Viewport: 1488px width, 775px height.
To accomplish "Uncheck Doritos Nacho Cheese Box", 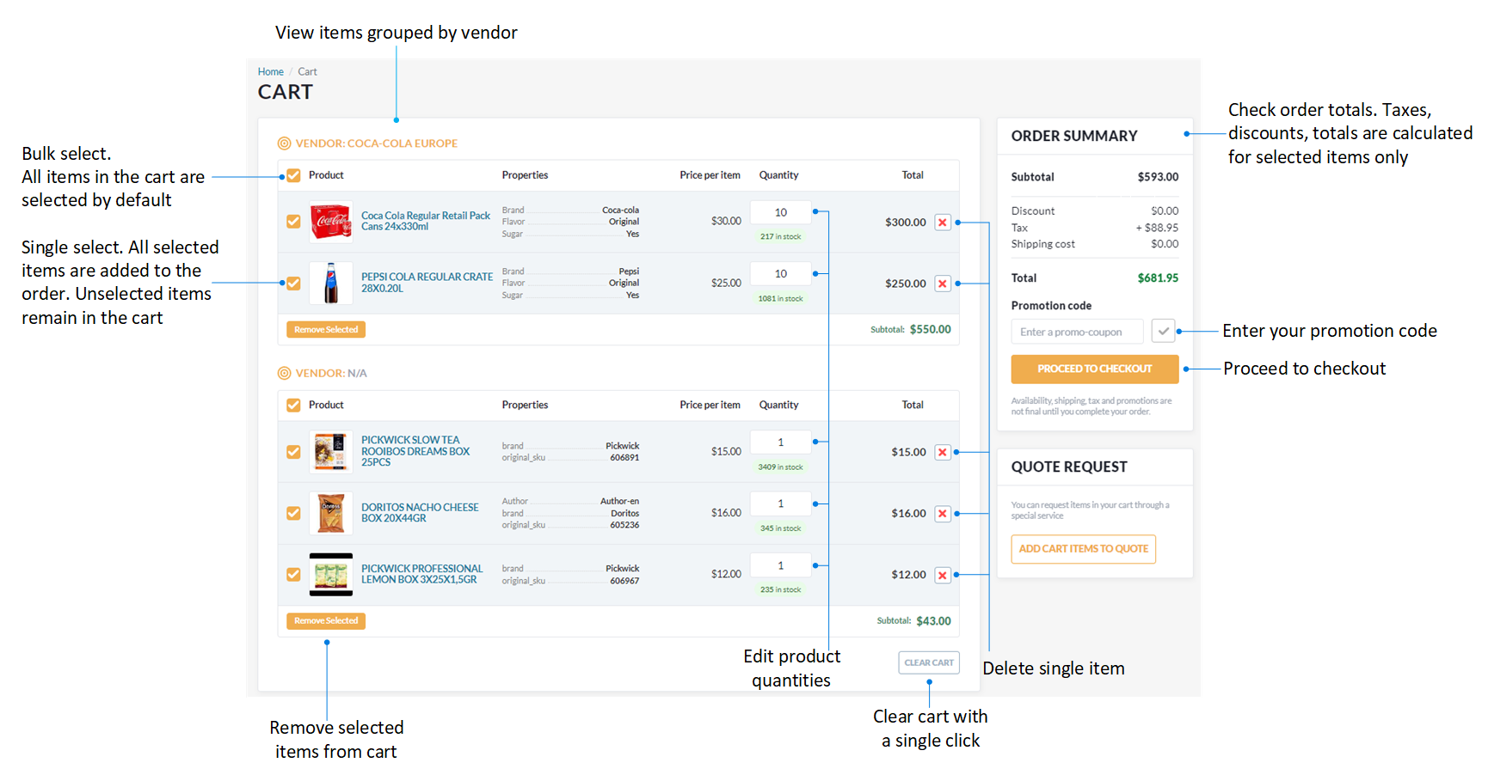I will [x=293, y=513].
